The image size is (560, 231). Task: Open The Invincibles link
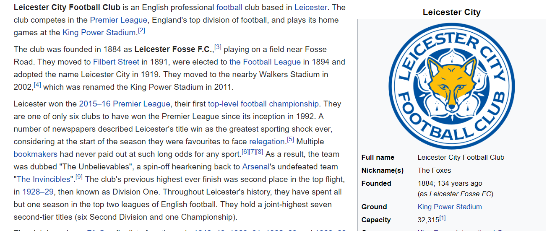(x=44, y=179)
